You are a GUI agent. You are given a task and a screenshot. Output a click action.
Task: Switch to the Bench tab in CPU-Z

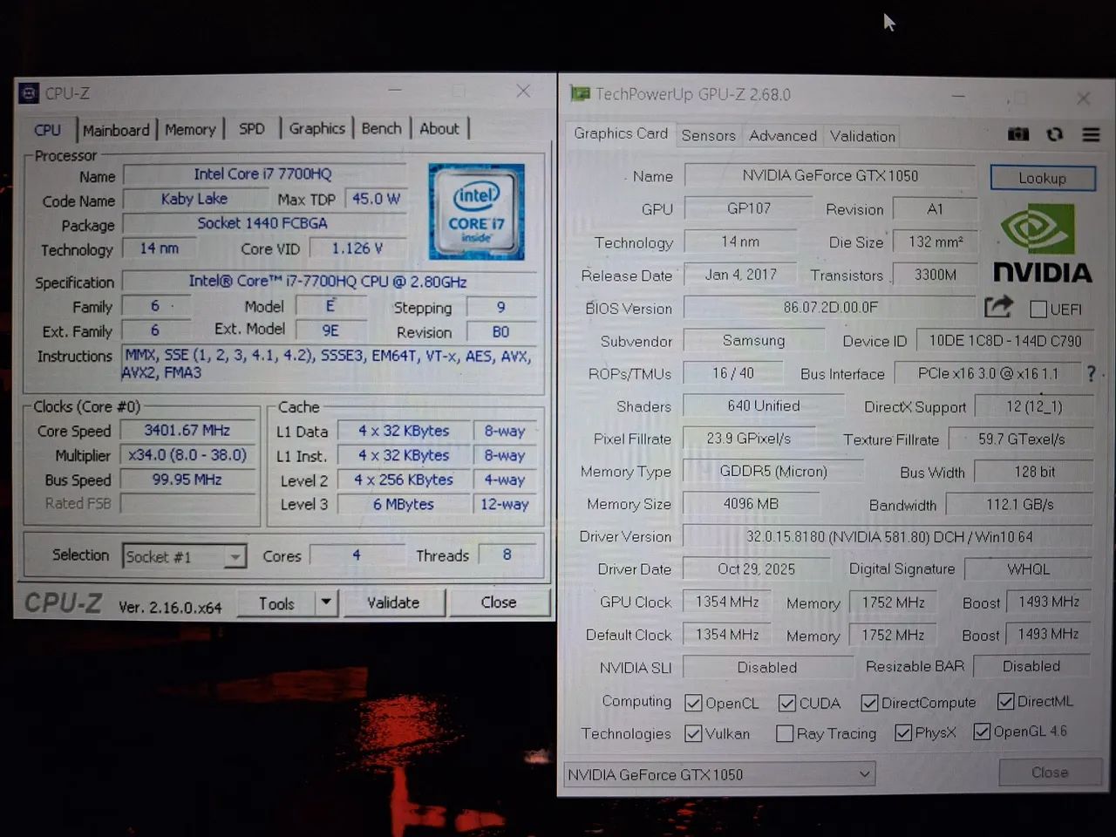pos(381,128)
